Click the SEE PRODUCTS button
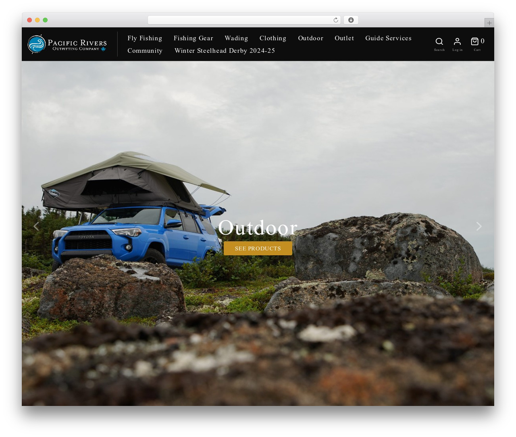This screenshot has width=516, height=437. click(x=258, y=248)
